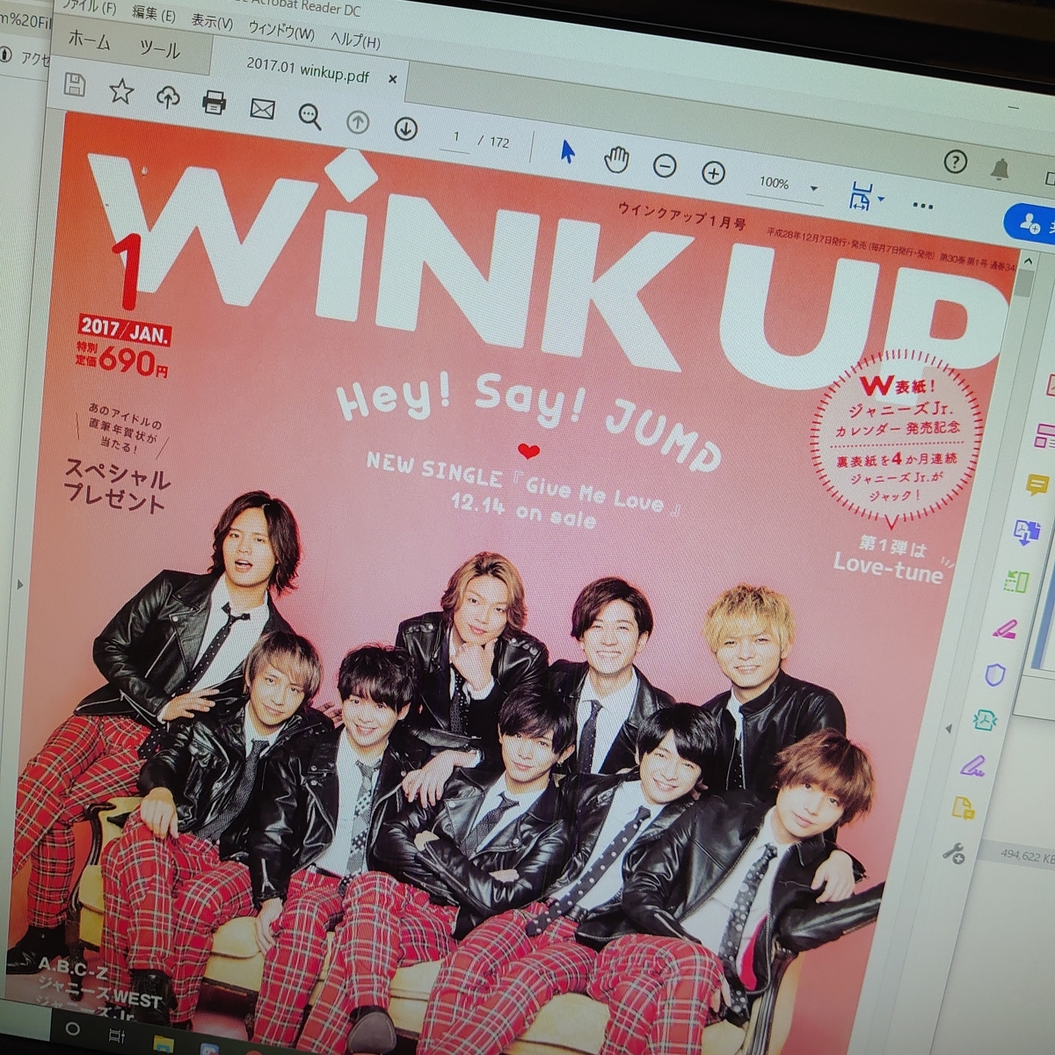Open help question mark icon
The width and height of the screenshot is (1055, 1055).
(x=955, y=162)
